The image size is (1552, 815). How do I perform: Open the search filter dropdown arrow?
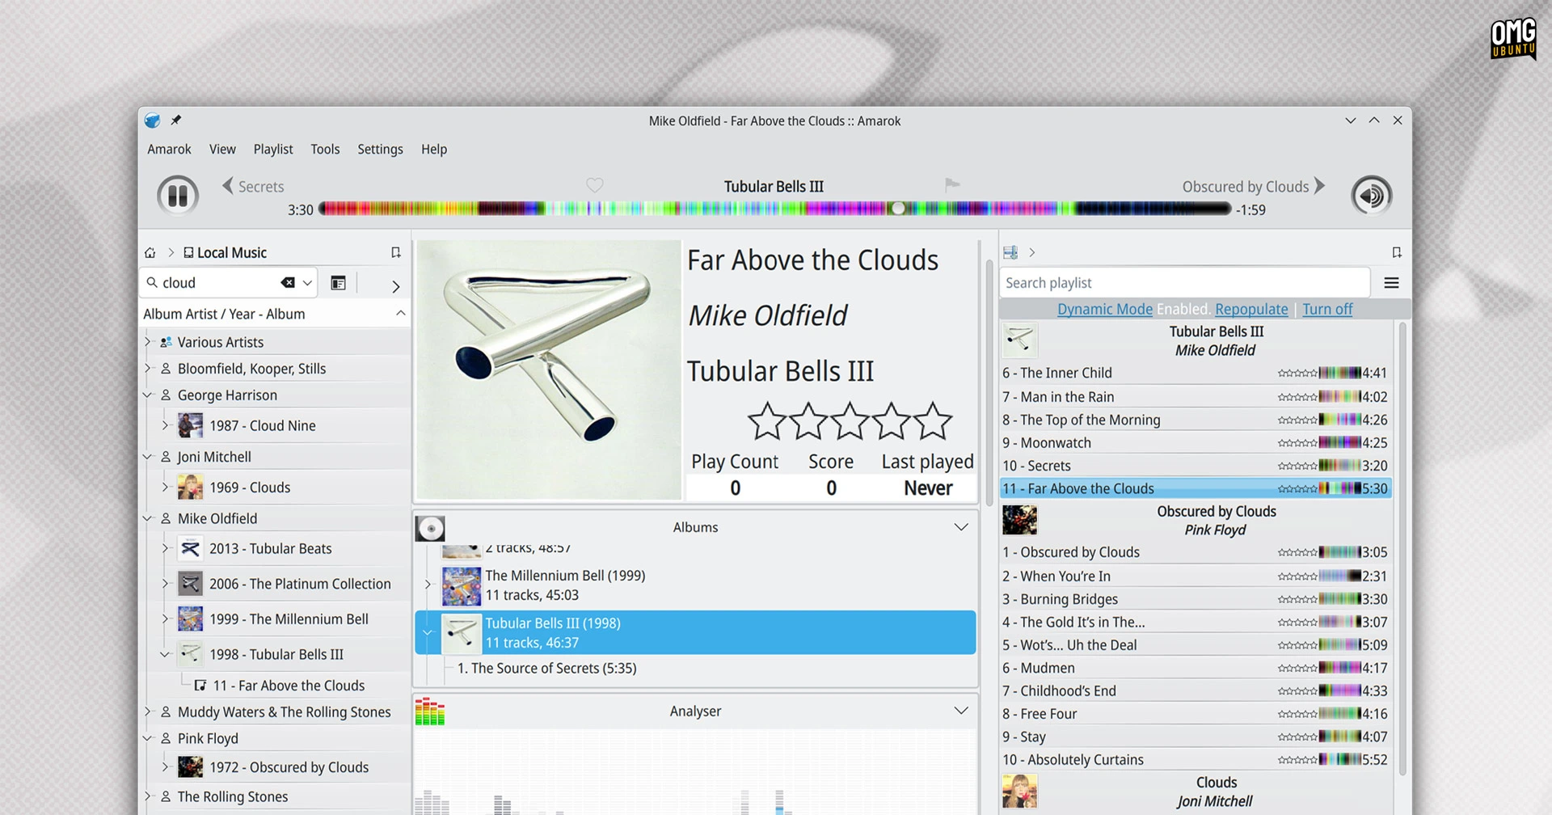coord(307,283)
